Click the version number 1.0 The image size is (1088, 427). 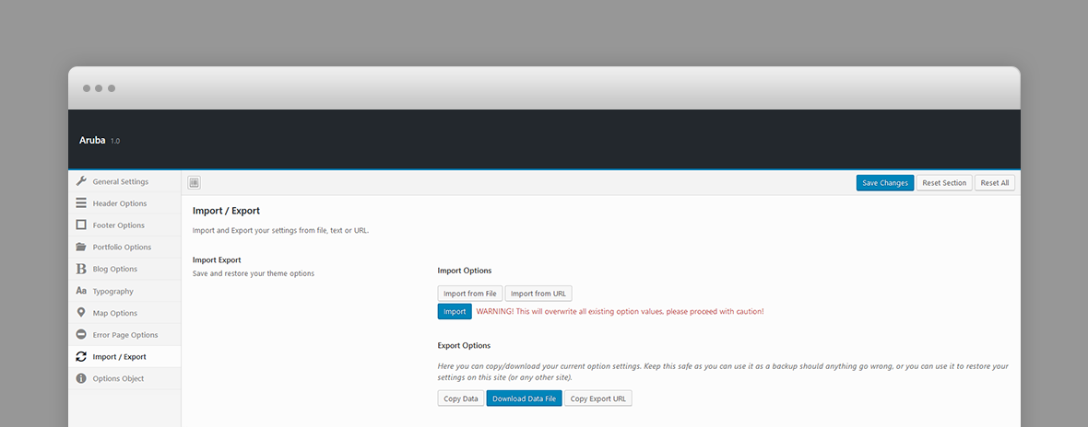pos(115,141)
